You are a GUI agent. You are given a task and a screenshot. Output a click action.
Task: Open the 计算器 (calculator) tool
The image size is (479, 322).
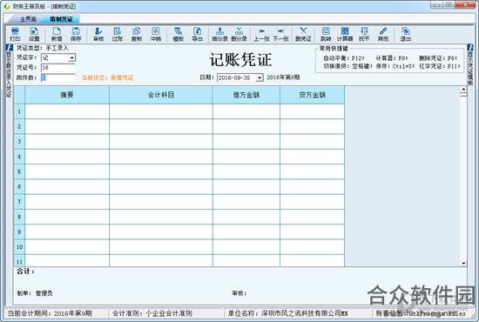click(x=345, y=34)
